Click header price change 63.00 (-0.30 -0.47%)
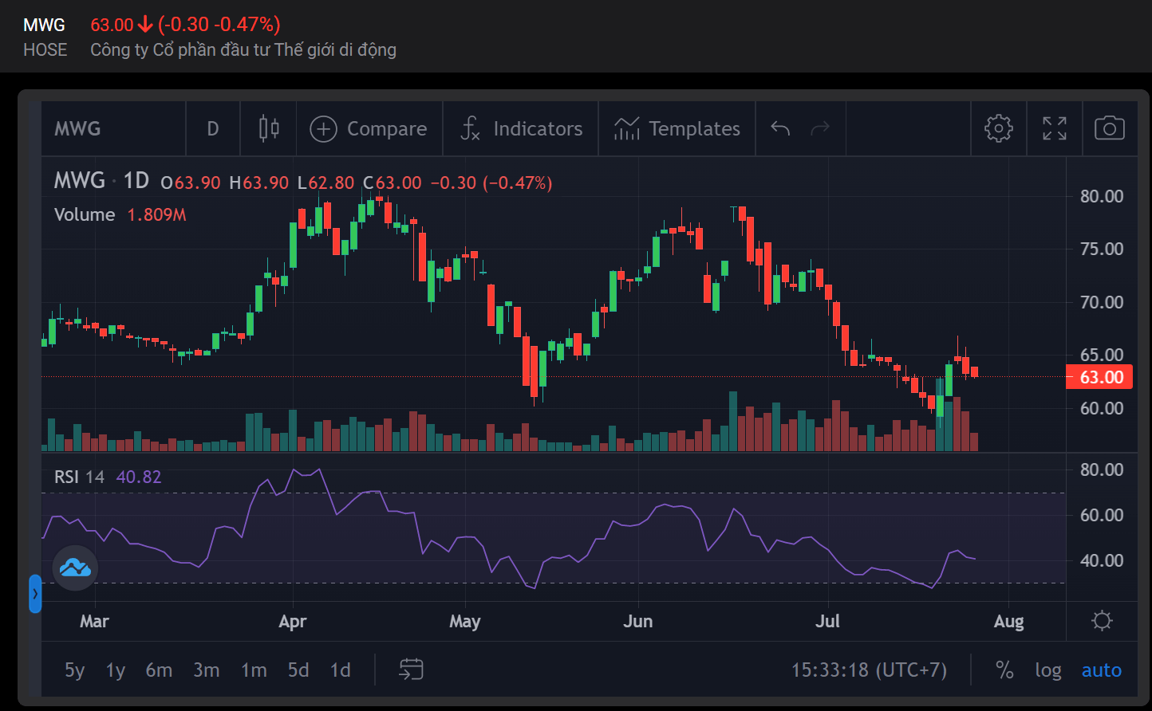The image size is (1152, 711). (x=185, y=25)
